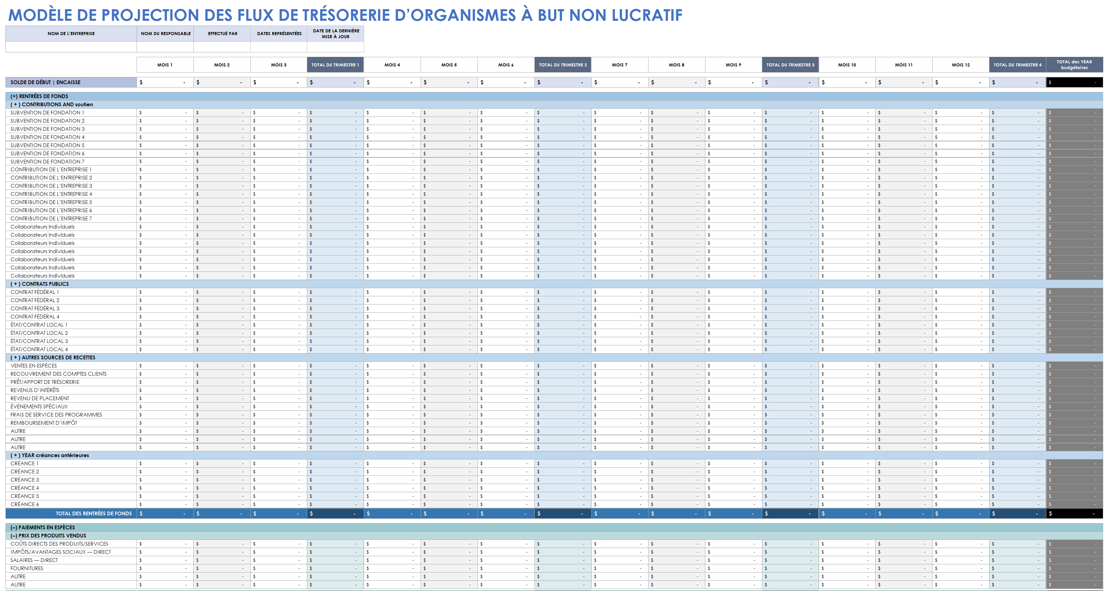This screenshot has height=594, width=1109.
Task: Select the MOIS 2 column header
Action: (x=222, y=65)
